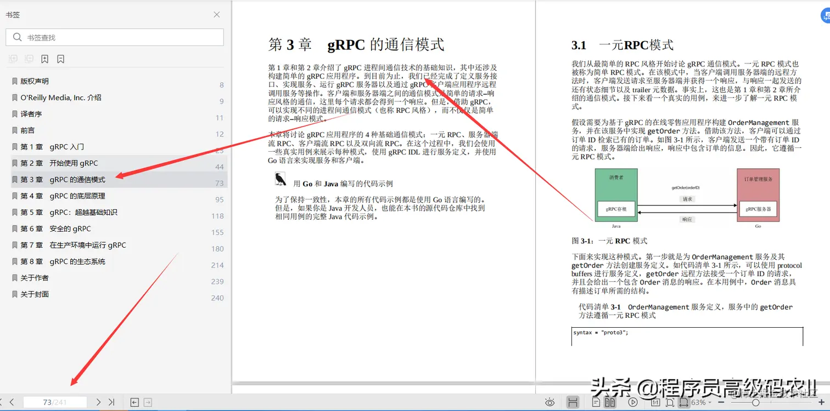
Task: Toggle fit-width page display
Action: 684,402
